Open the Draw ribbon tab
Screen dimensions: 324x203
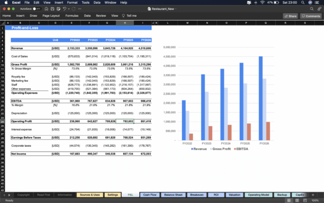tap(33, 16)
